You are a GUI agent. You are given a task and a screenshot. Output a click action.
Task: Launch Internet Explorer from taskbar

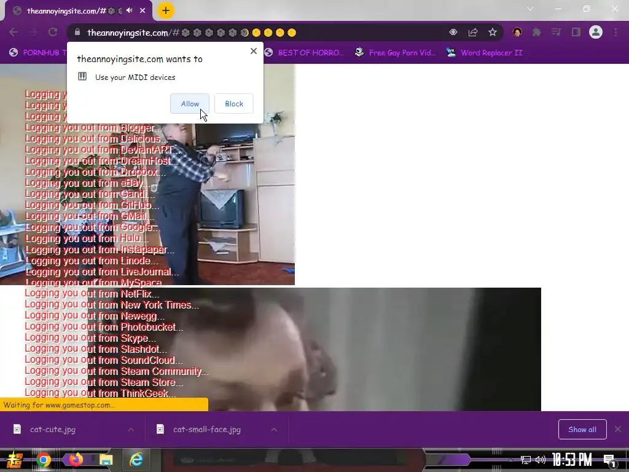pos(136,460)
